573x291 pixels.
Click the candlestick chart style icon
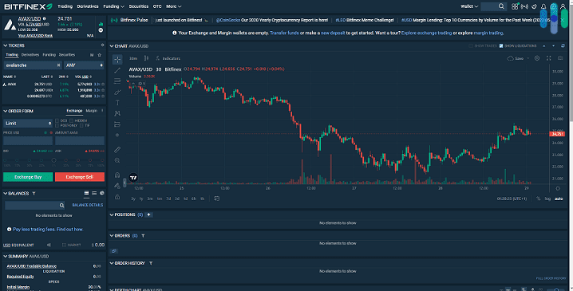pos(146,58)
